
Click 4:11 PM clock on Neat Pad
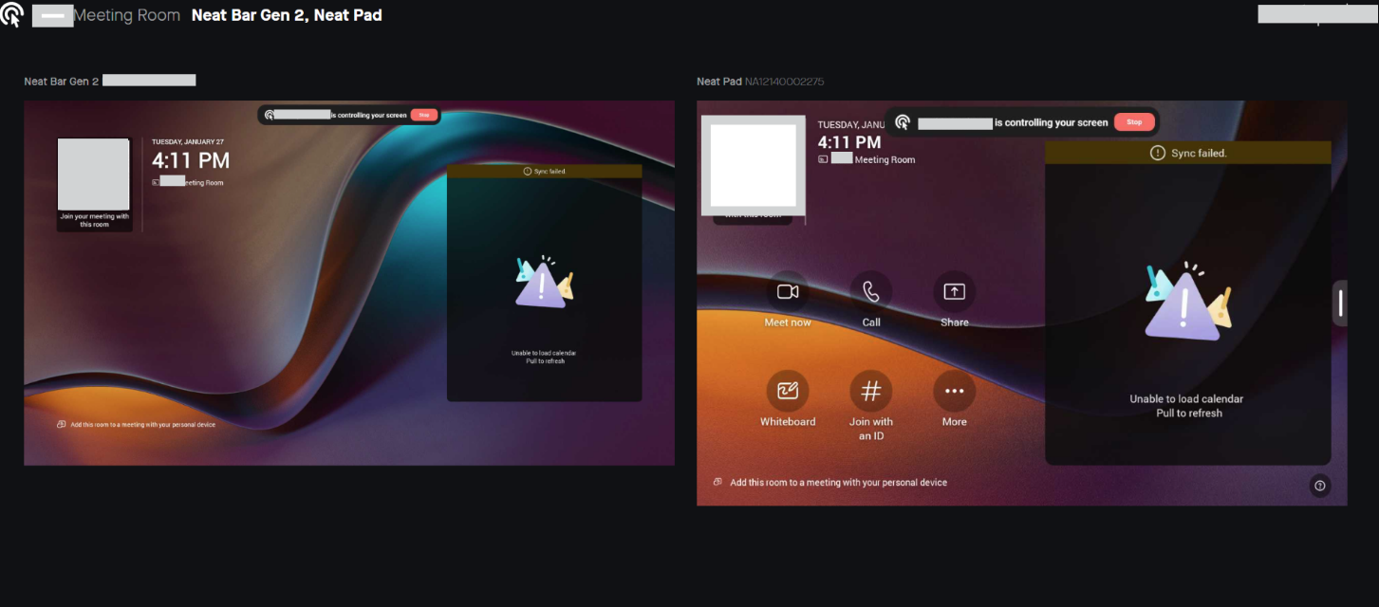pos(849,142)
